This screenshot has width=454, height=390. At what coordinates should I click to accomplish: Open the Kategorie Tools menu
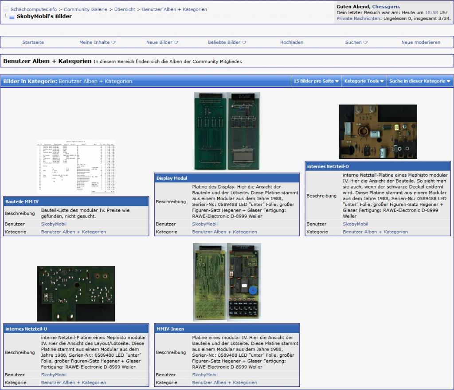click(x=364, y=81)
